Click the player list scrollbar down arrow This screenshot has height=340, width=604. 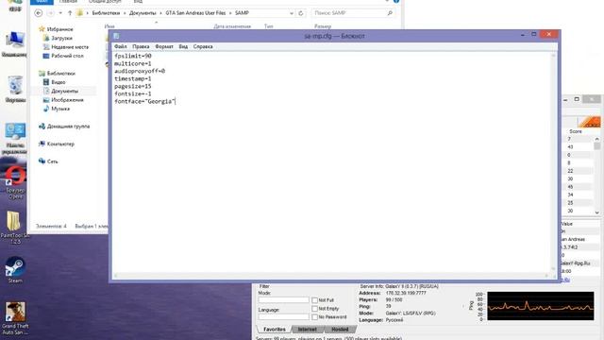597,212
